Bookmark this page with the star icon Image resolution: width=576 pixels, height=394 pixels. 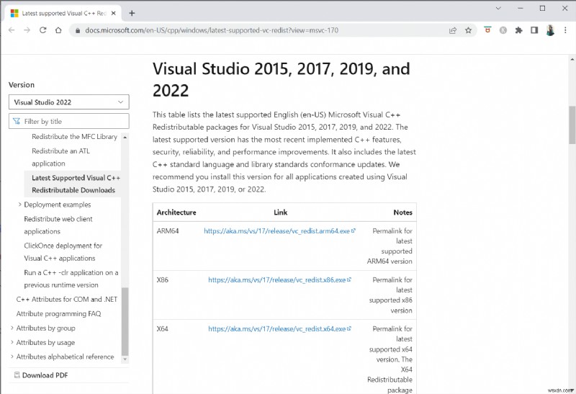click(x=468, y=30)
